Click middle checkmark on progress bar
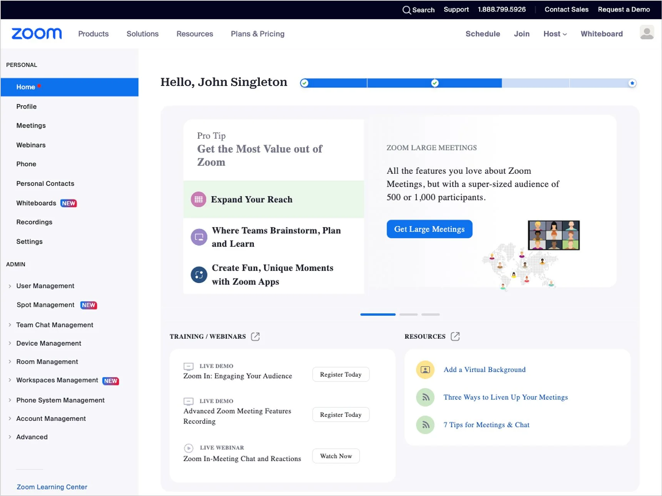Image resolution: width=662 pixels, height=496 pixels. 435,83
